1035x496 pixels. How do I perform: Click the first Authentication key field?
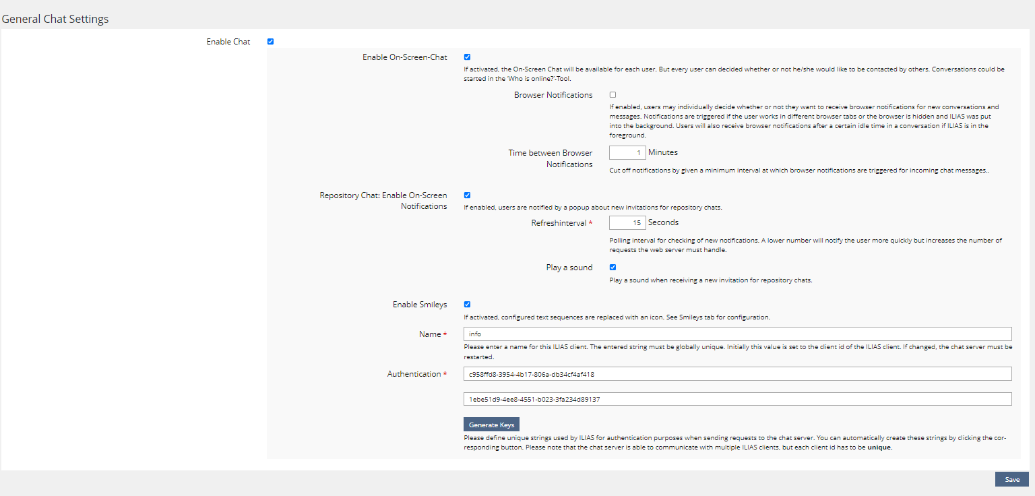click(737, 374)
